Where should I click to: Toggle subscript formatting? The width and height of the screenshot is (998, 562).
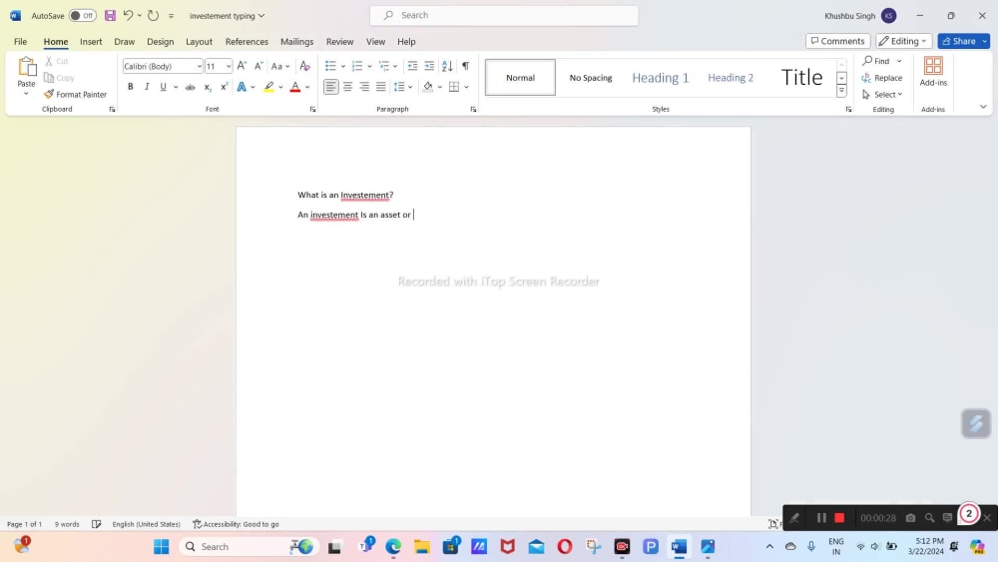click(x=208, y=87)
